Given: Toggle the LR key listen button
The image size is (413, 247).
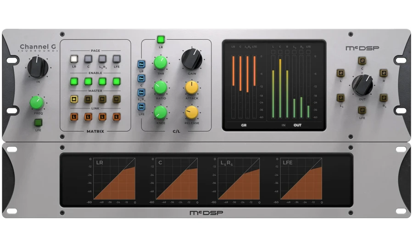Looking at the screenshot, I should click(141, 64).
